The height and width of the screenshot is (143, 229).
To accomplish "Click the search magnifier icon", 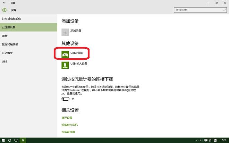I will (x=224, y=10).
